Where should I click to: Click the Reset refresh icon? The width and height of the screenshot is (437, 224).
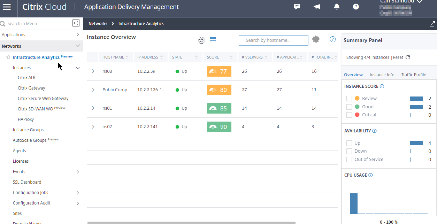[x=408, y=57]
